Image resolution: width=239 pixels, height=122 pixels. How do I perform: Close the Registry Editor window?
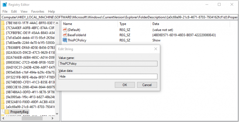(232, 4)
